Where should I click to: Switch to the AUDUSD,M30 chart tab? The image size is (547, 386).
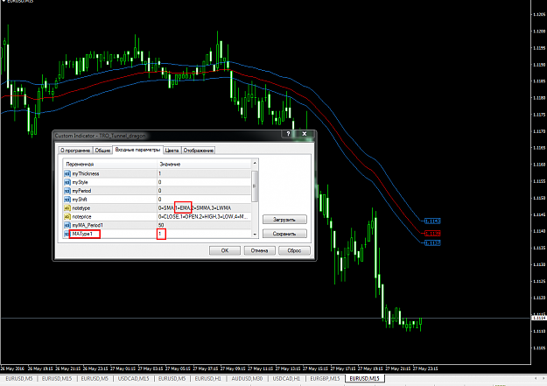(247, 378)
